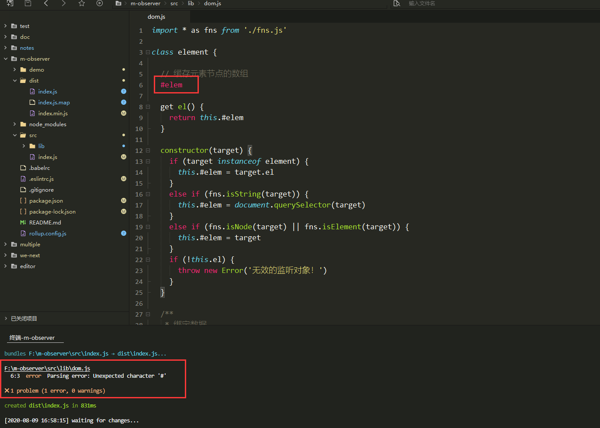This screenshot has height=428, width=600.
Task: Go back with the left arrow
Action: pyautogui.click(x=46, y=3)
